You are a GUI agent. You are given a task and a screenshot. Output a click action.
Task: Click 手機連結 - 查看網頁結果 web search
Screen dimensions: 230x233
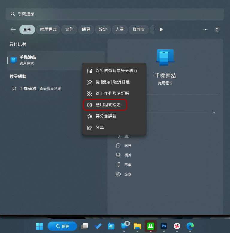tap(40, 89)
